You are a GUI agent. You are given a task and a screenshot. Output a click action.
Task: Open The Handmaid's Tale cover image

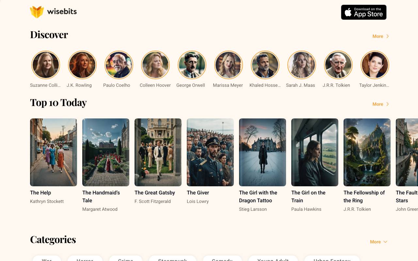click(x=106, y=152)
